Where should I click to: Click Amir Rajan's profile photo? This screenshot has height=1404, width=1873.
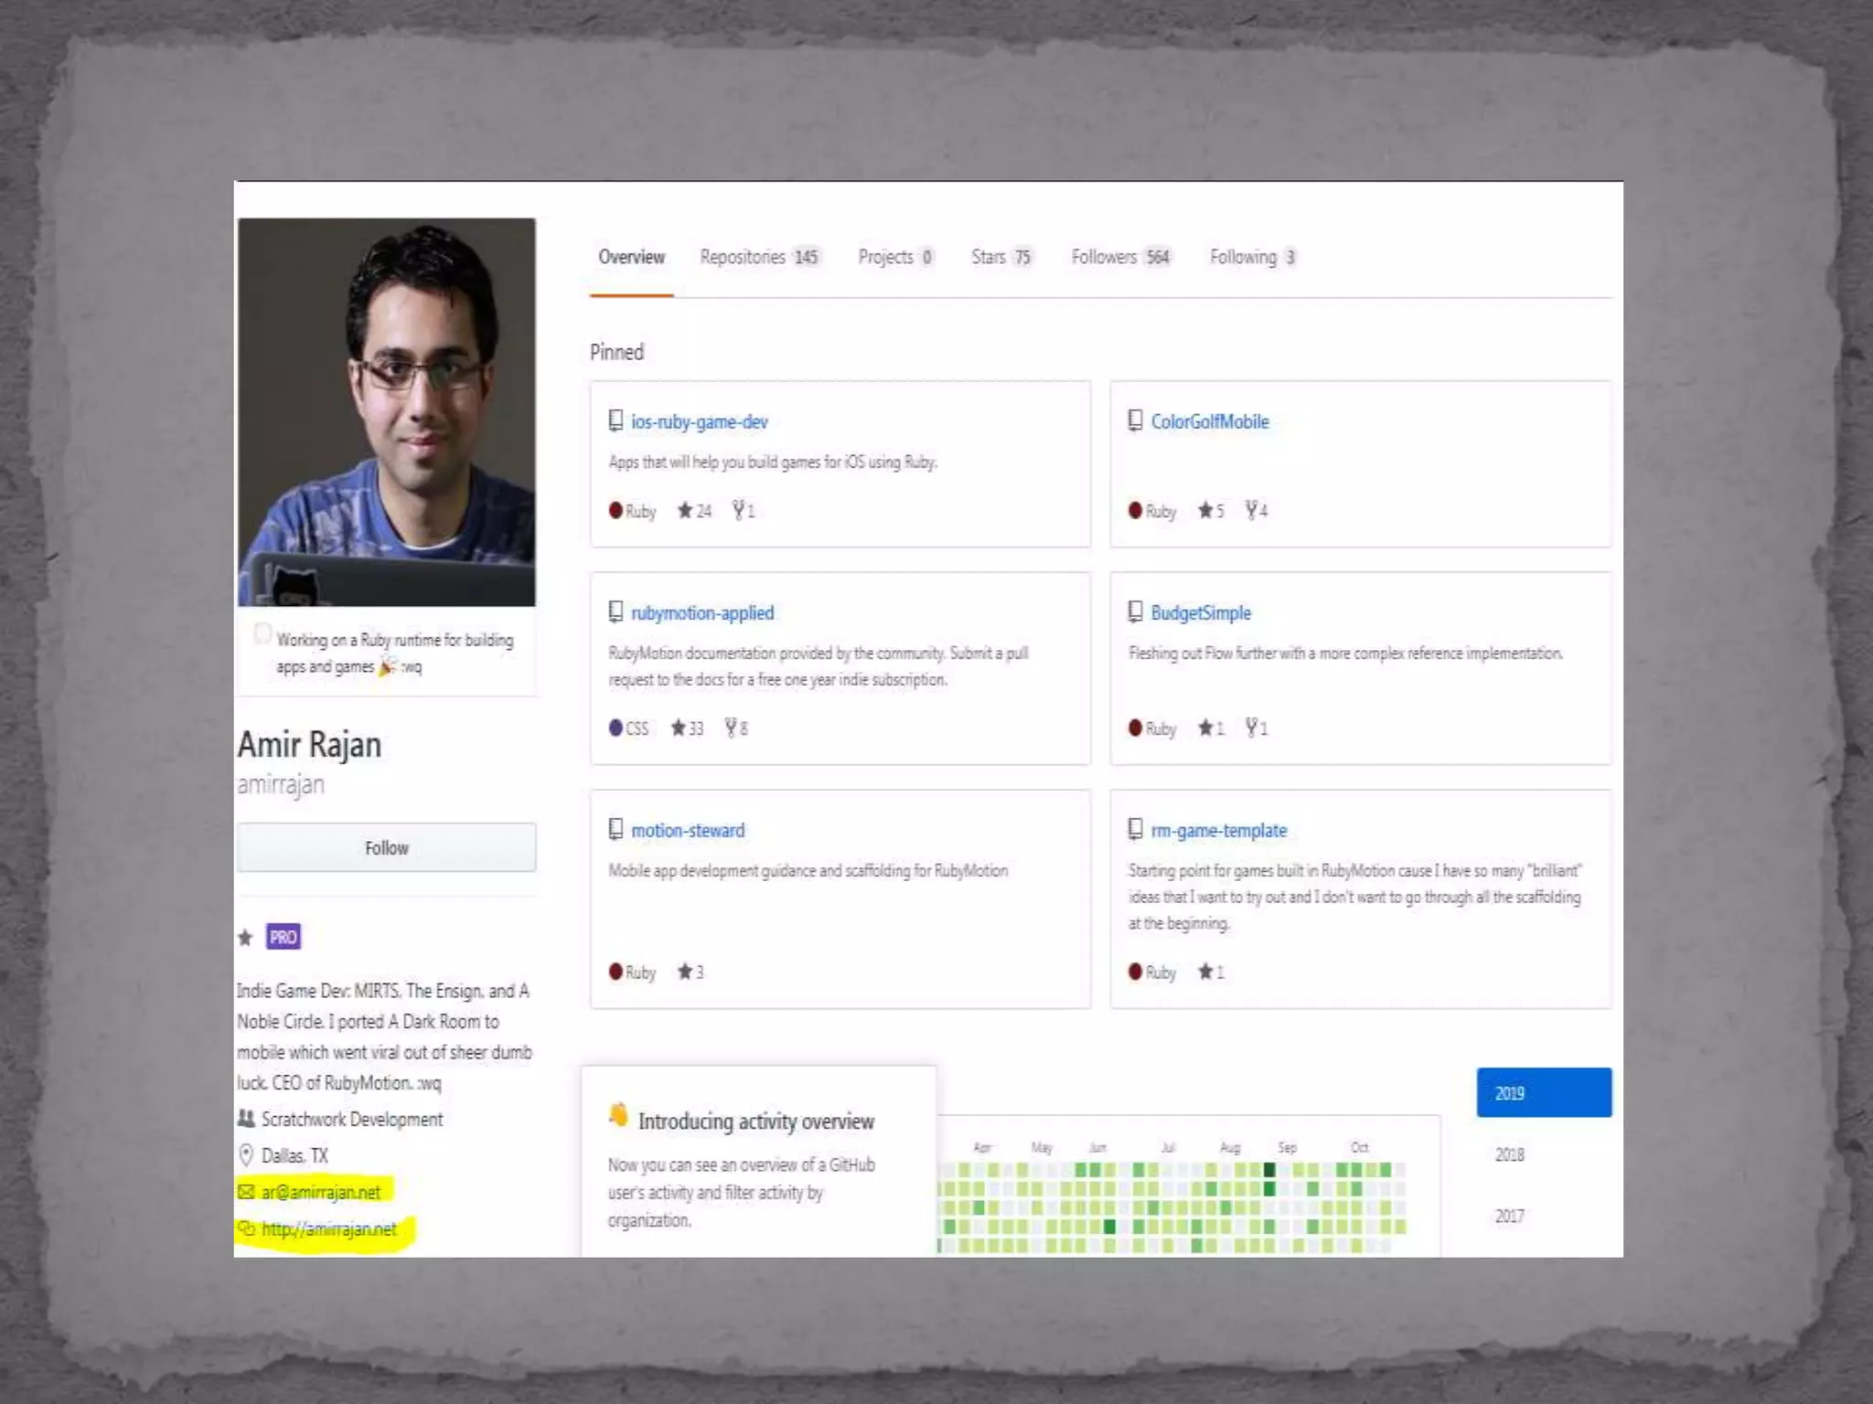pyautogui.click(x=386, y=412)
